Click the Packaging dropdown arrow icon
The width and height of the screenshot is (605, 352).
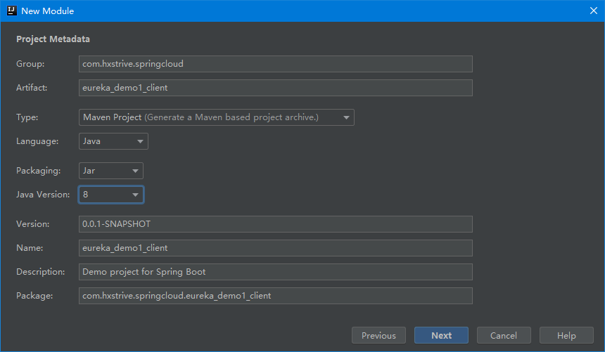[x=135, y=171]
